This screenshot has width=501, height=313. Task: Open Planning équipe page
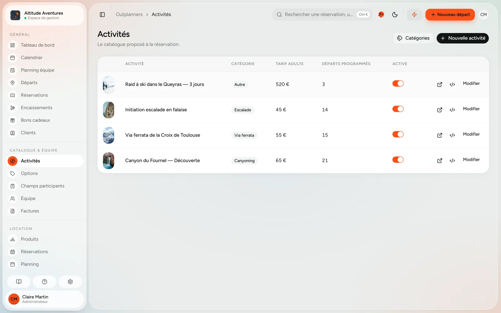point(45,70)
